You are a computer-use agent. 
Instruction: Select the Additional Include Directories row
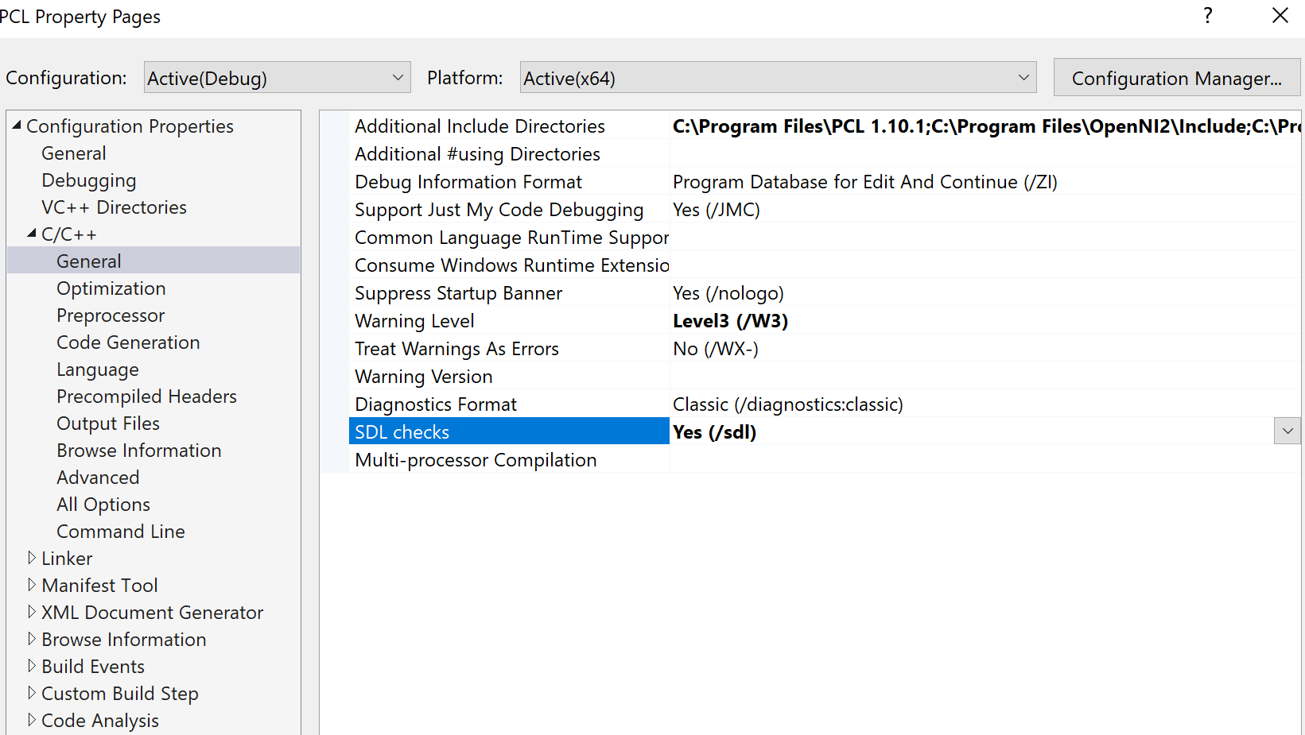click(x=480, y=126)
